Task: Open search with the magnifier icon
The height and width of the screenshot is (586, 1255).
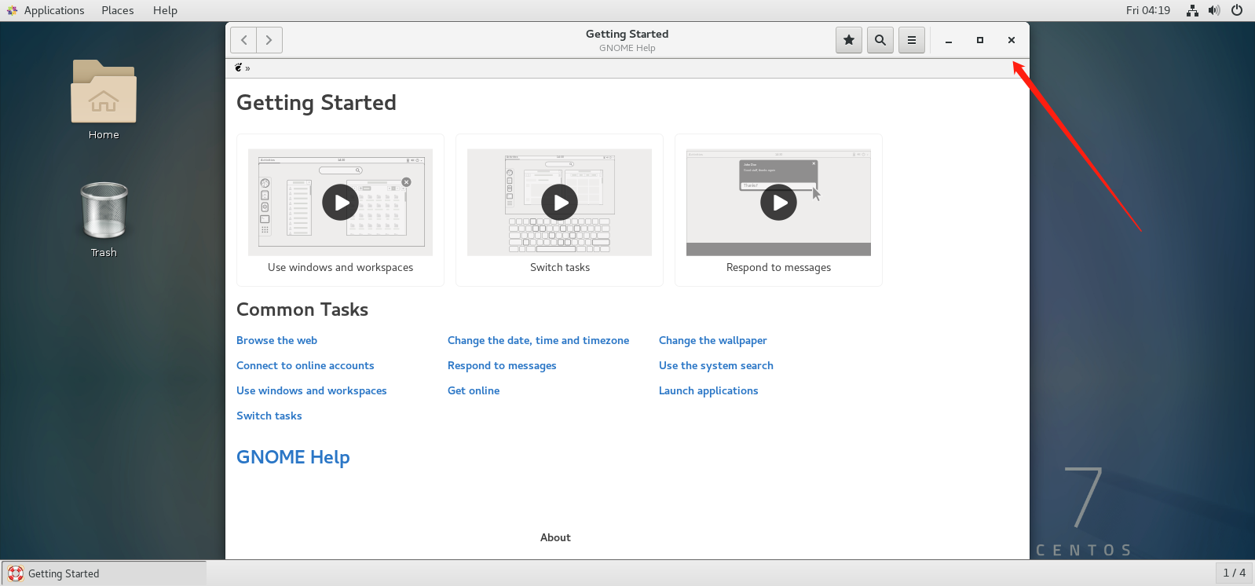Action: click(880, 40)
